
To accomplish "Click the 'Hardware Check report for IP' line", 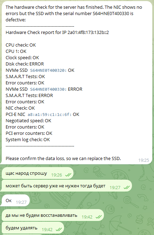I will [57, 33].
